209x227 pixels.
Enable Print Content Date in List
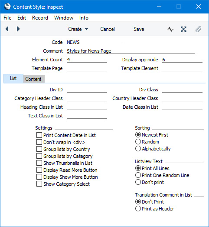[x=39, y=135]
